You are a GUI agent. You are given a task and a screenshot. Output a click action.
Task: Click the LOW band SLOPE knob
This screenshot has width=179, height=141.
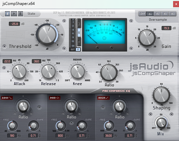[x=34, y=126]
